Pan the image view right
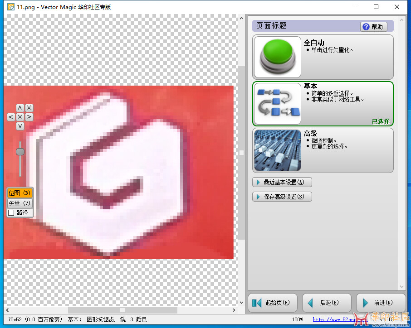 click(29, 117)
